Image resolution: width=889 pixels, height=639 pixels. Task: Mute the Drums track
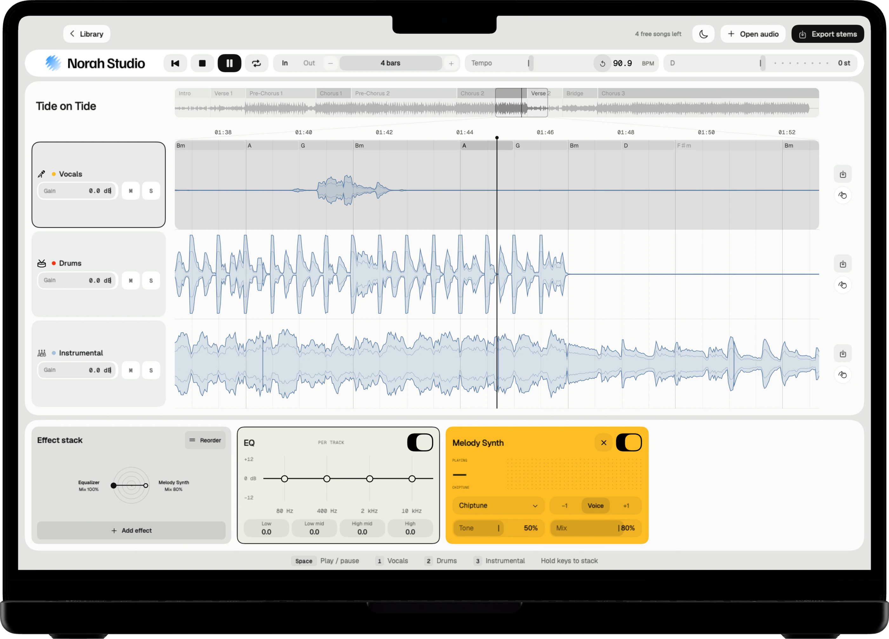[130, 281]
